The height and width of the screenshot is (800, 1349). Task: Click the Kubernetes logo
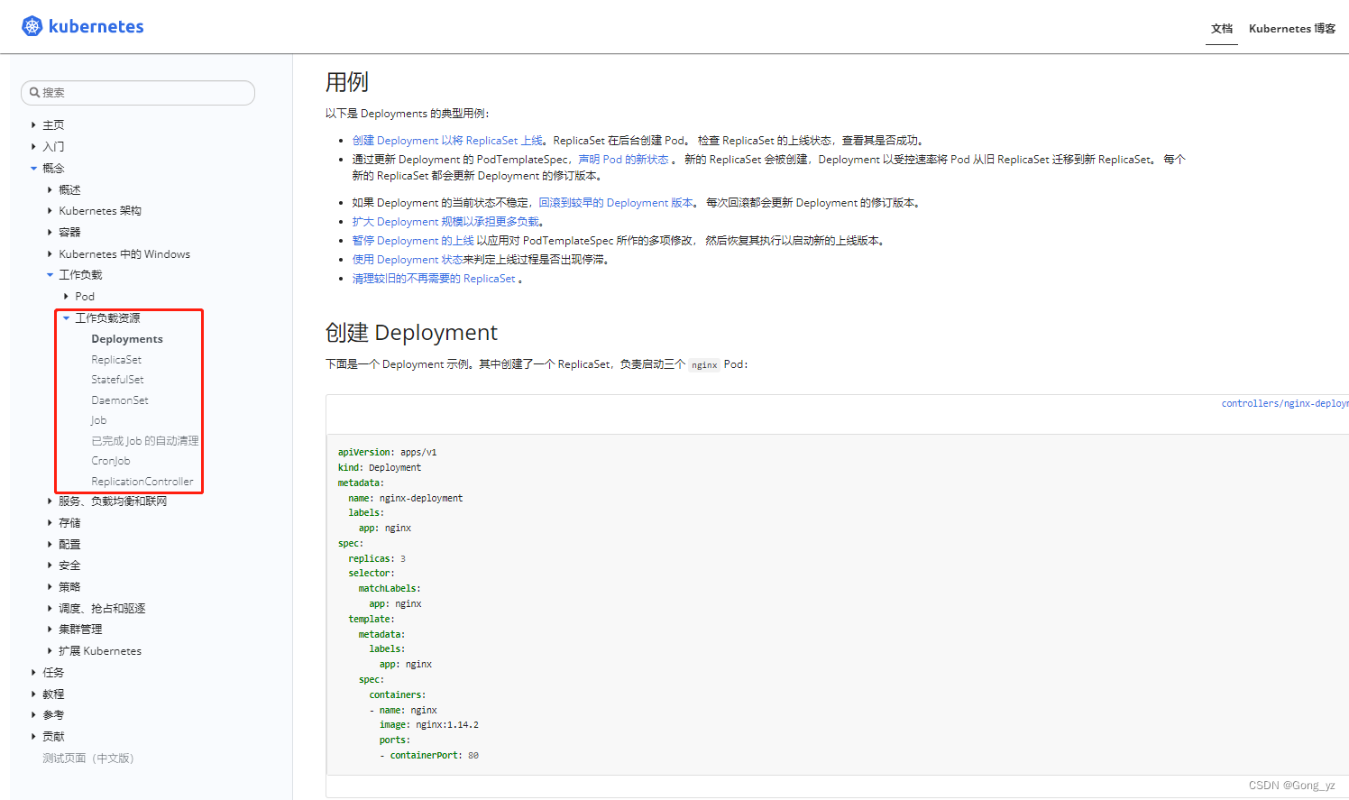pyautogui.click(x=83, y=26)
